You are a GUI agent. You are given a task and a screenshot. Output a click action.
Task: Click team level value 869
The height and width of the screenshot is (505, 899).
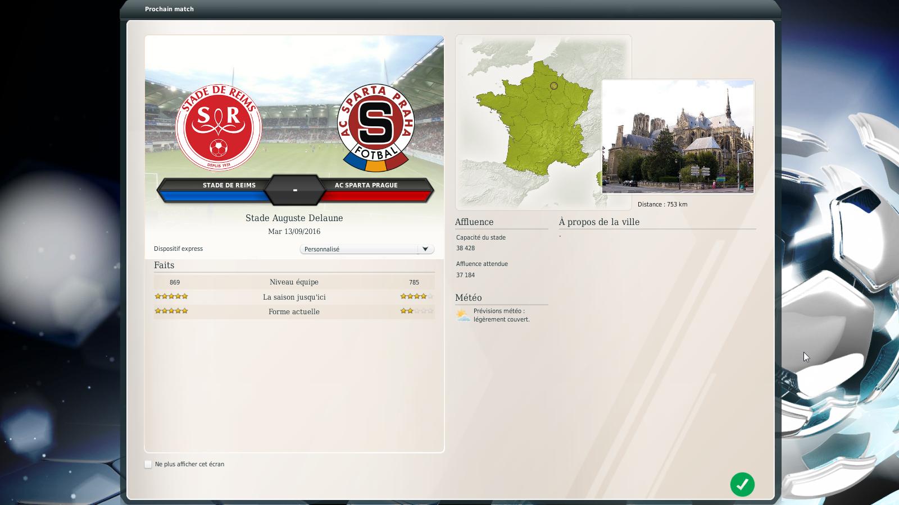175,282
